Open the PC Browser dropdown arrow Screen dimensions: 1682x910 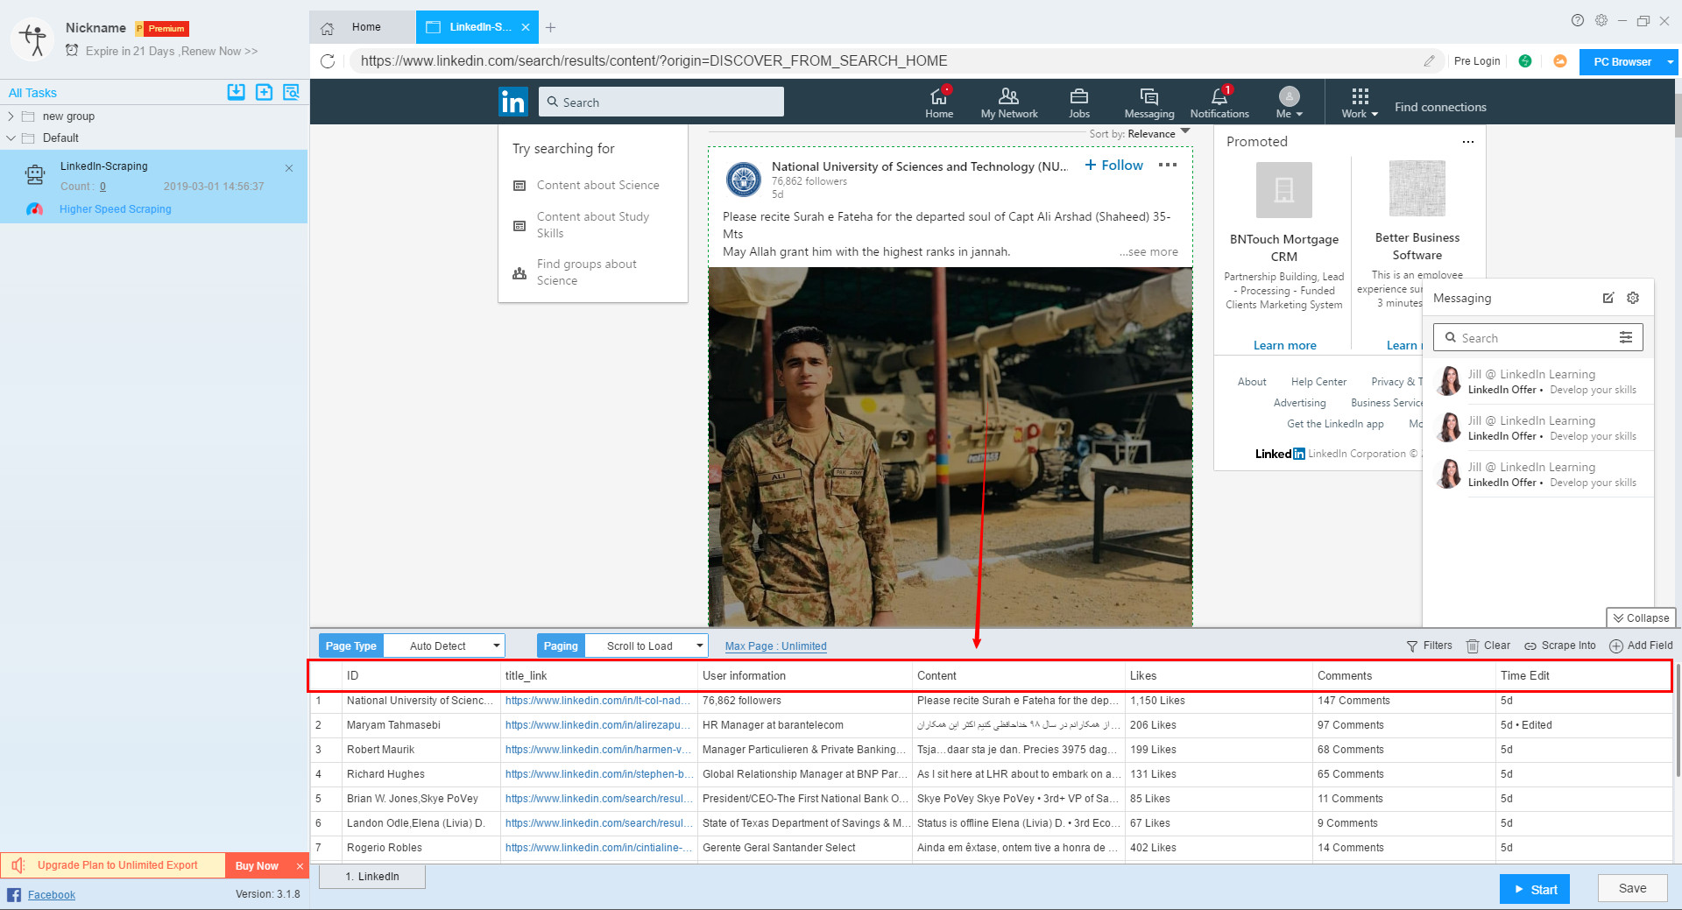(x=1670, y=62)
